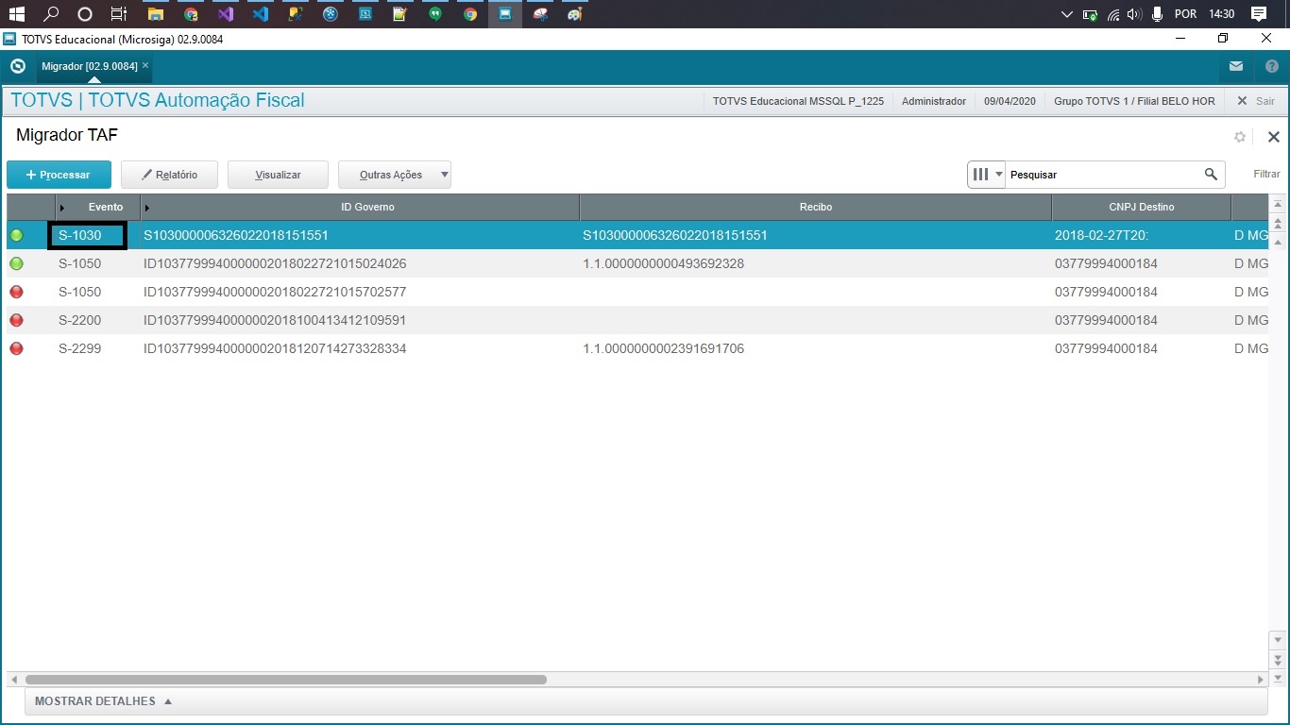This screenshot has height=725, width=1290.
Task: Open the search column selector dropdown
Action: (x=987, y=175)
